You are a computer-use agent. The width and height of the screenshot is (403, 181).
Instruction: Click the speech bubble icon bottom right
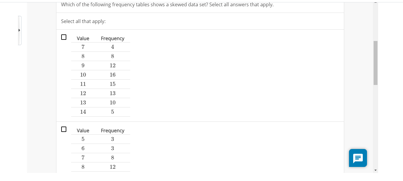click(358, 158)
